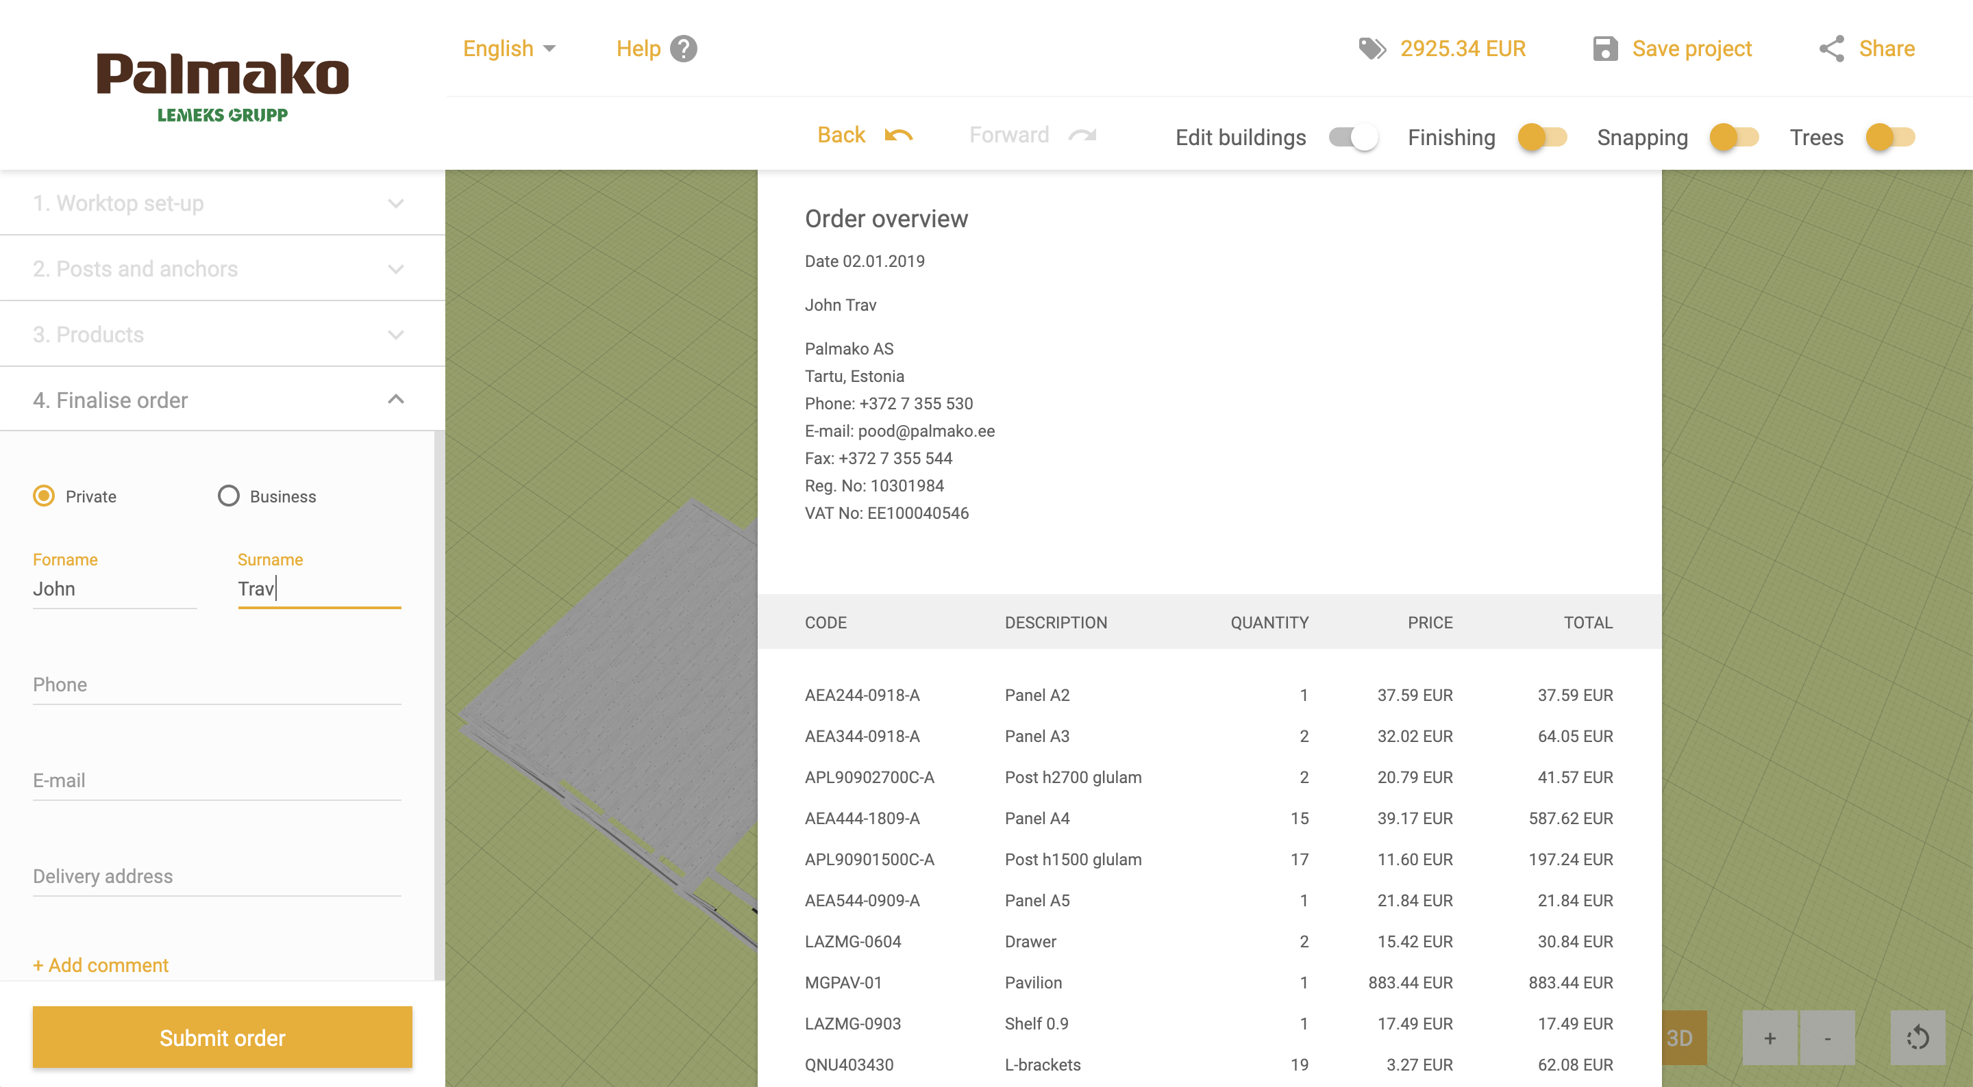
Task: Click the Back undo arrow icon
Action: [898, 136]
